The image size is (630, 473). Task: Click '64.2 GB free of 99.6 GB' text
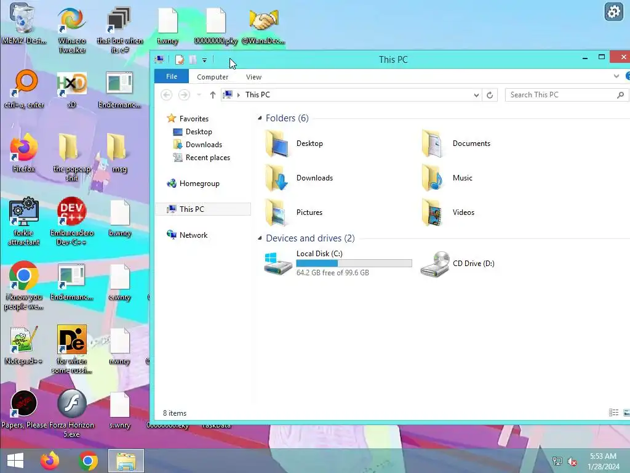[333, 273]
